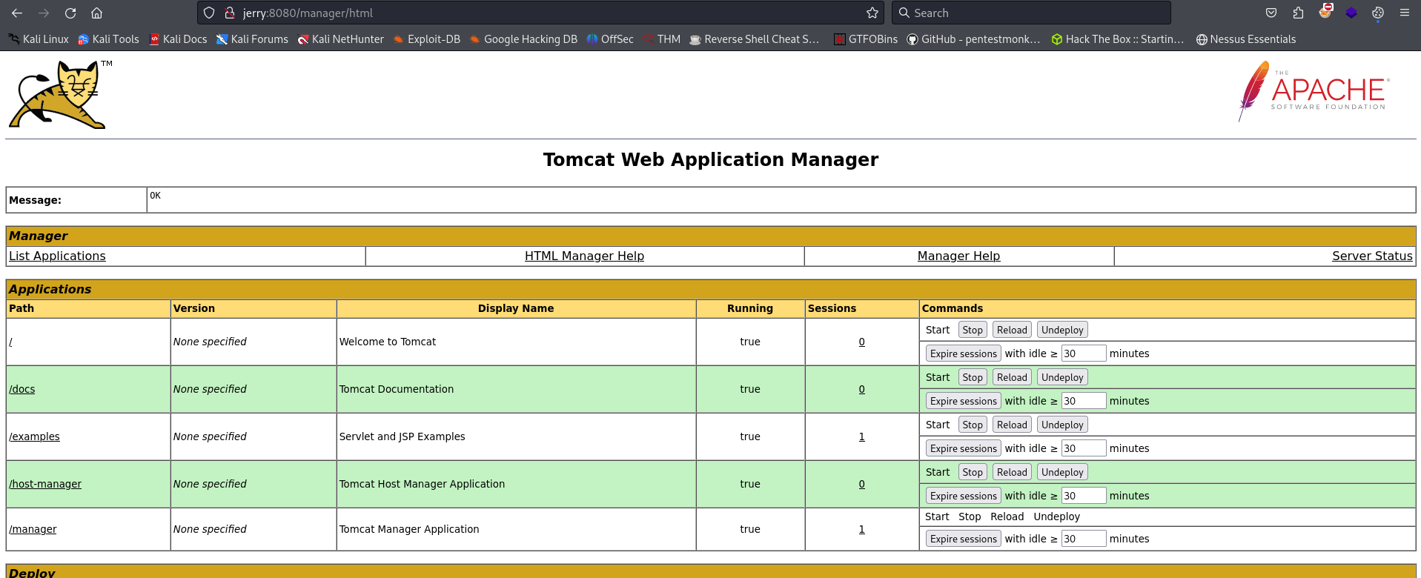Reload the page with refresh icon

70,13
